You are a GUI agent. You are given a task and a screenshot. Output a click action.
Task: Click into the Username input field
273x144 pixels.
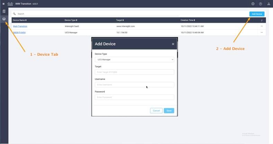[134, 85]
